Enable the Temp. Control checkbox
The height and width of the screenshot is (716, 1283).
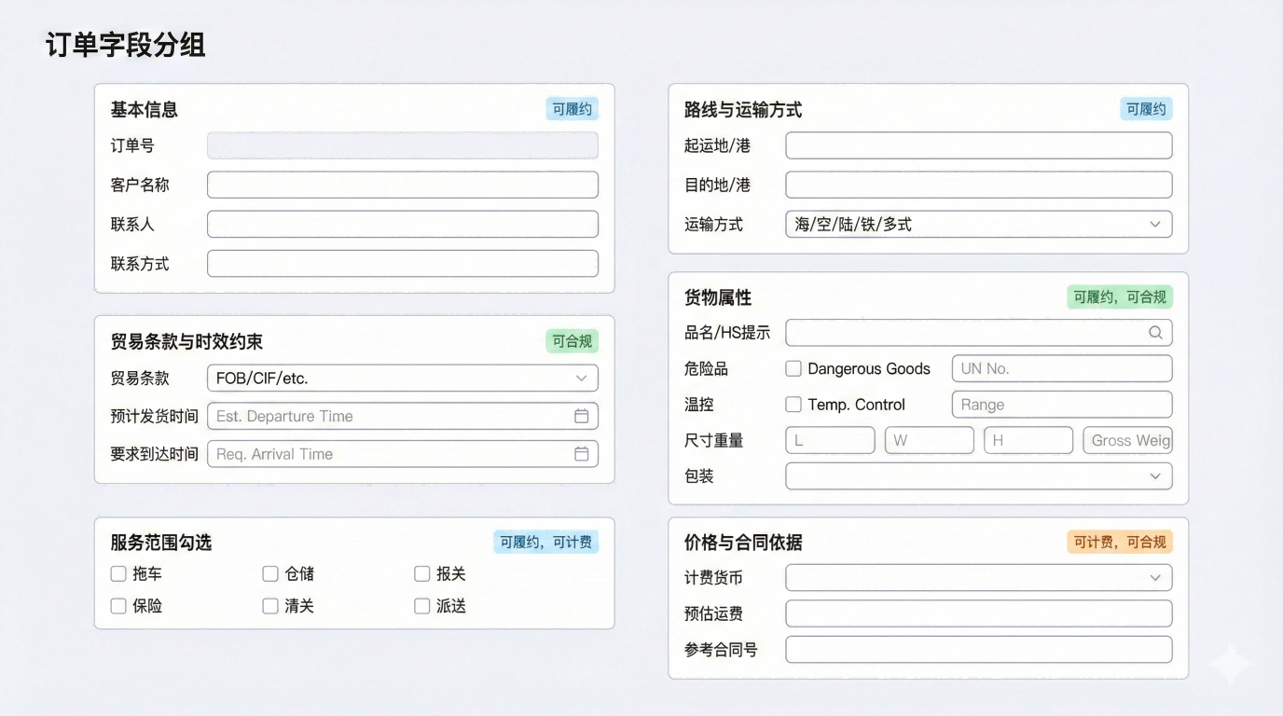(793, 405)
